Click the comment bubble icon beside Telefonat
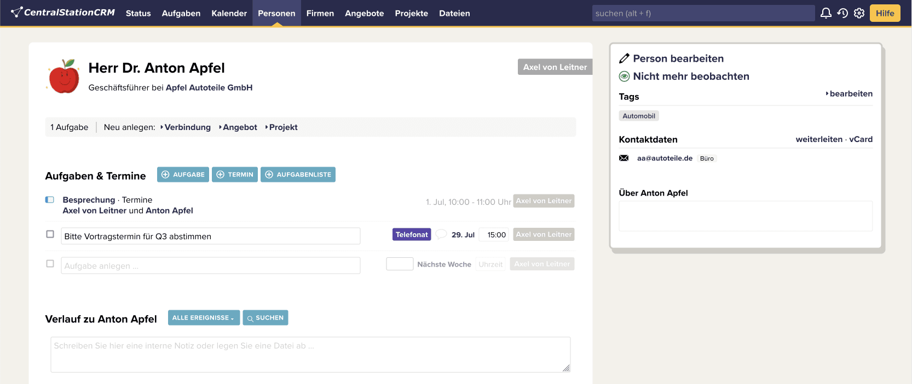912x384 pixels. point(441,234)
